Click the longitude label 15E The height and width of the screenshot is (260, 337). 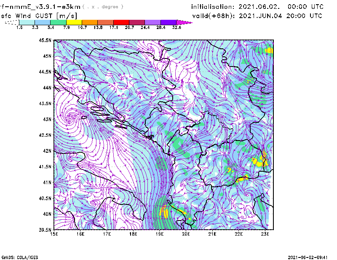pos(54,234)
